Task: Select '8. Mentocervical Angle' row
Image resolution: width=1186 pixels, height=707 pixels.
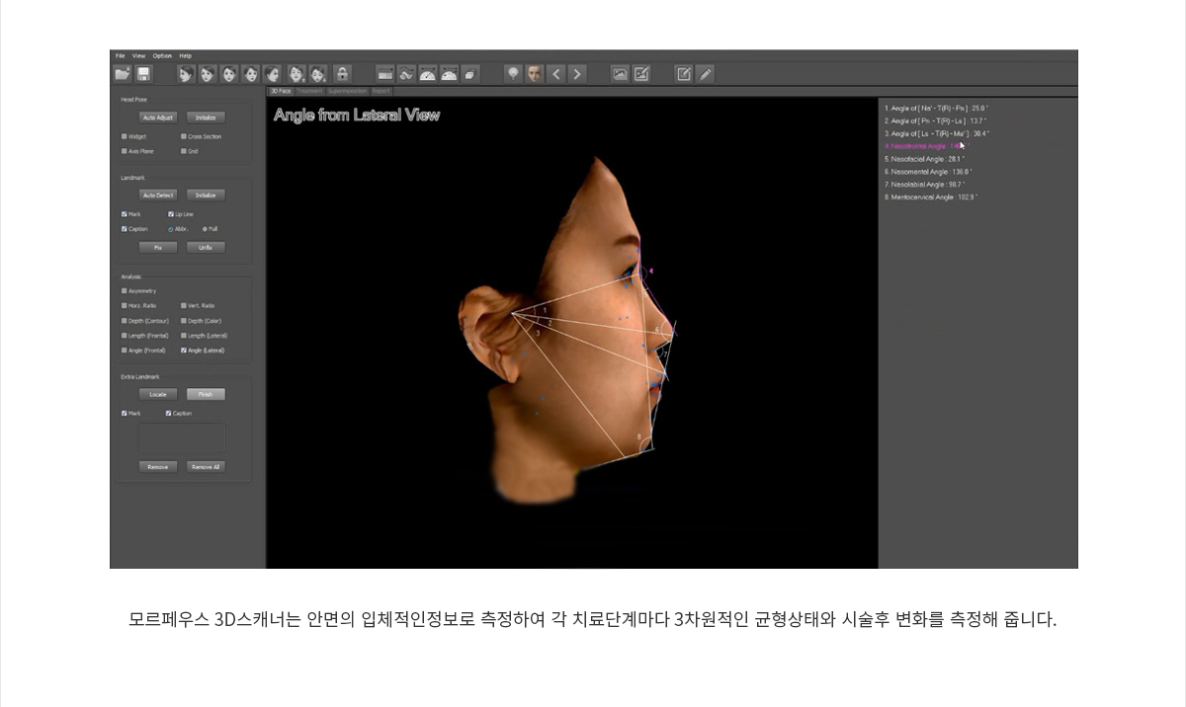Action: click(930, 196)
